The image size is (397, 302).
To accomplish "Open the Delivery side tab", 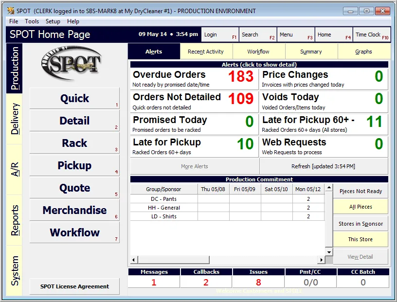I will point(15,119).
